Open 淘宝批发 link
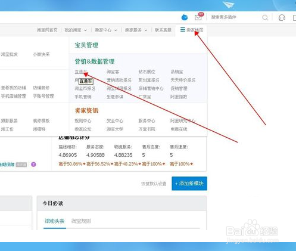The width and height of the screenshot is (296, 251). [x=9, y=54]
